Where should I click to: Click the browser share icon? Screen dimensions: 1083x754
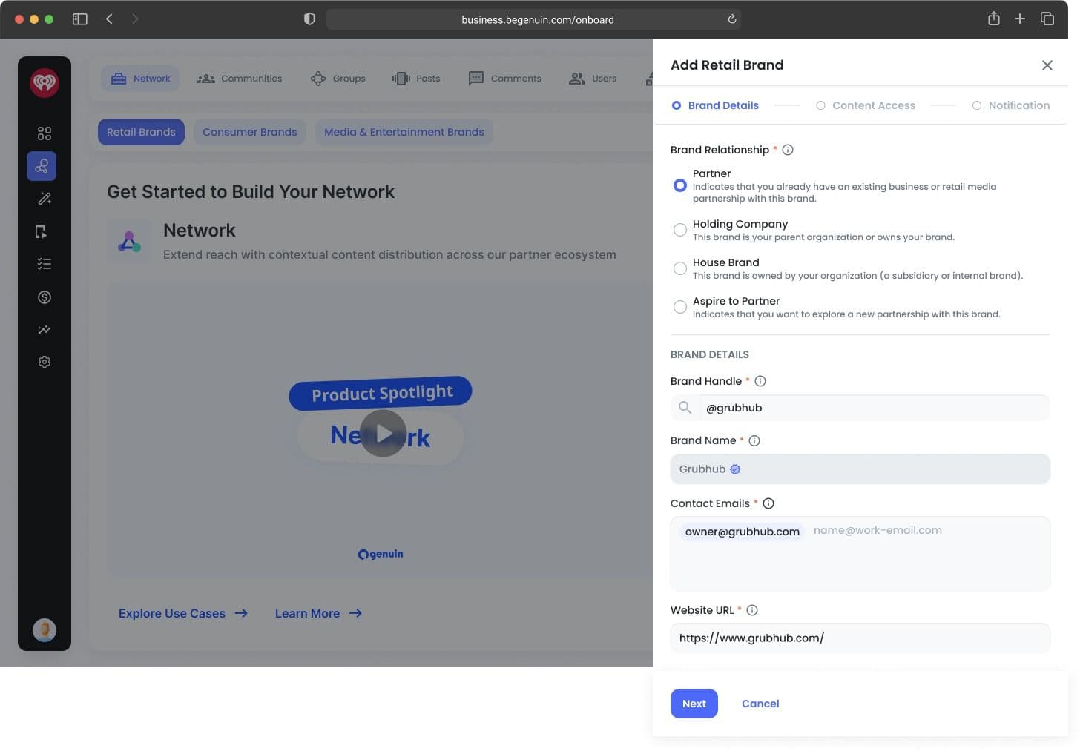point(994,19)
